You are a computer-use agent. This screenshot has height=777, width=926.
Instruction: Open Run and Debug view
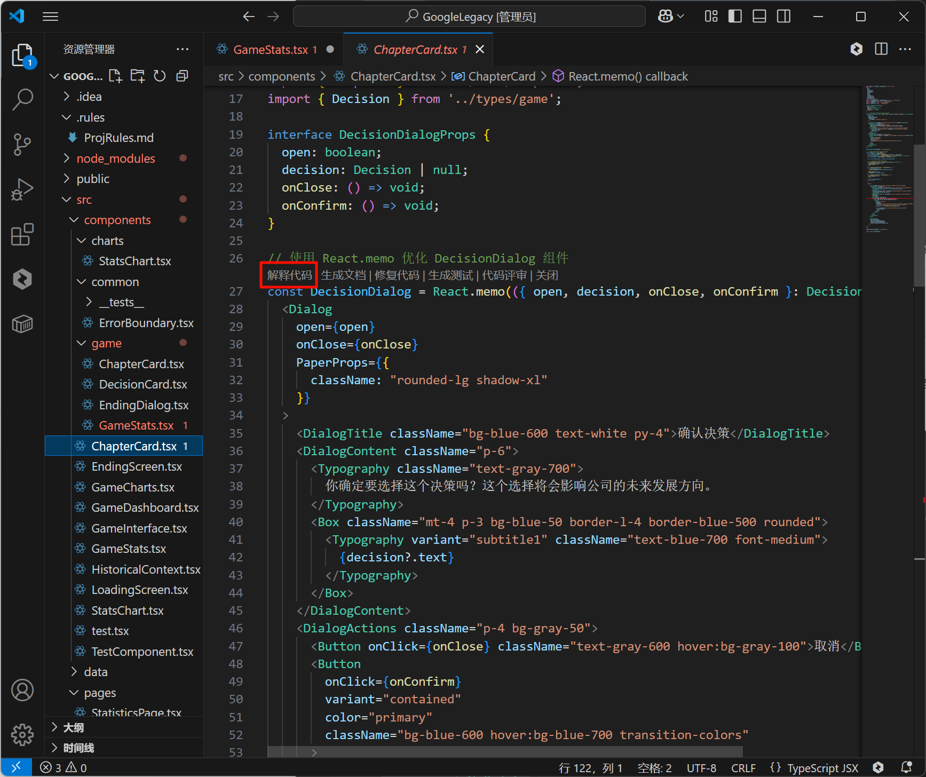coord(22,189)
